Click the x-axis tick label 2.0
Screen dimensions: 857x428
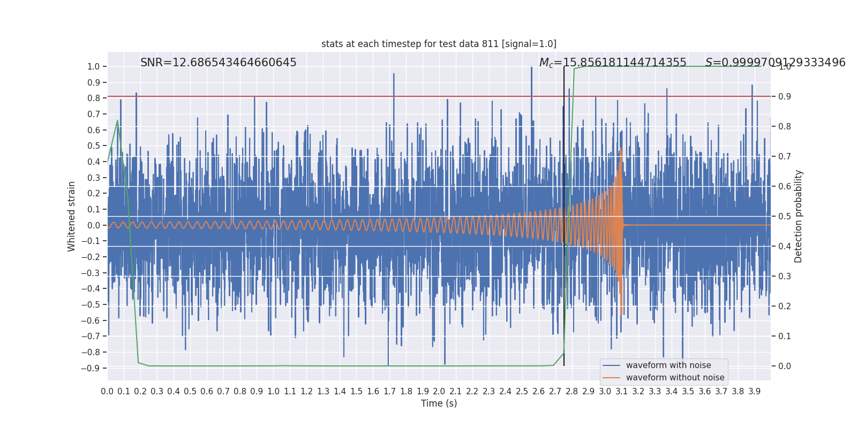[439, 392]
